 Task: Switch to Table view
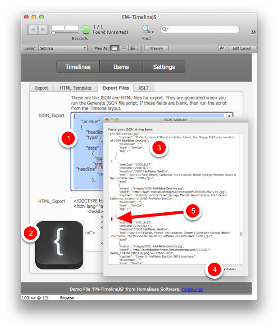coord(133,48)
